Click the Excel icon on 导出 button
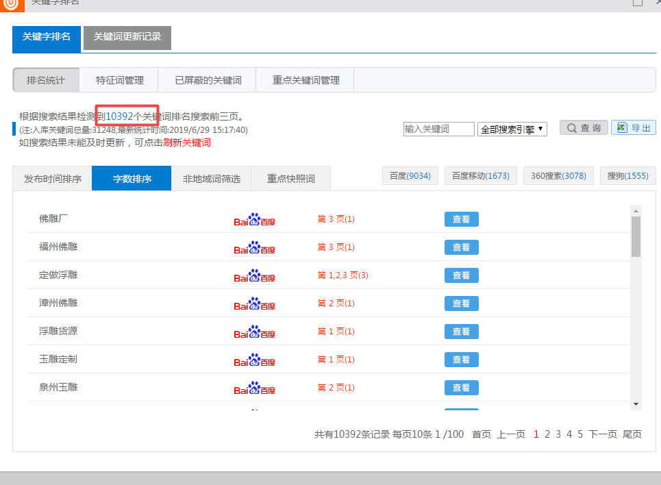 (x=622, y=127)
